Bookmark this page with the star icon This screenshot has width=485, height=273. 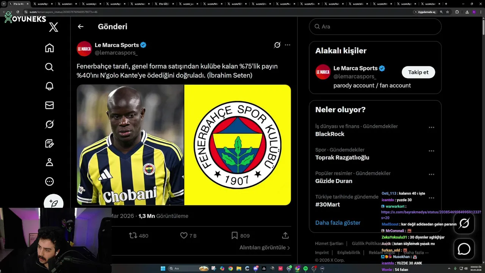point(447,12)
